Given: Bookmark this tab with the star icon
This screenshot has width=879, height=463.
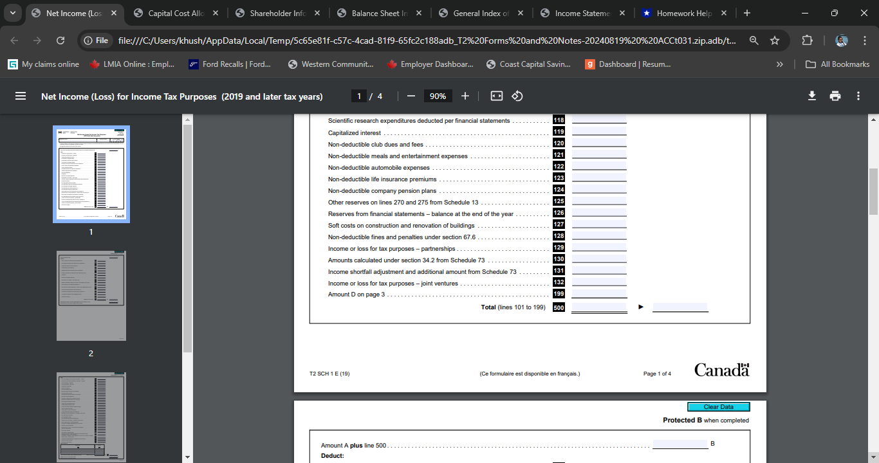Looking at the screenshot, I should 775,41.
